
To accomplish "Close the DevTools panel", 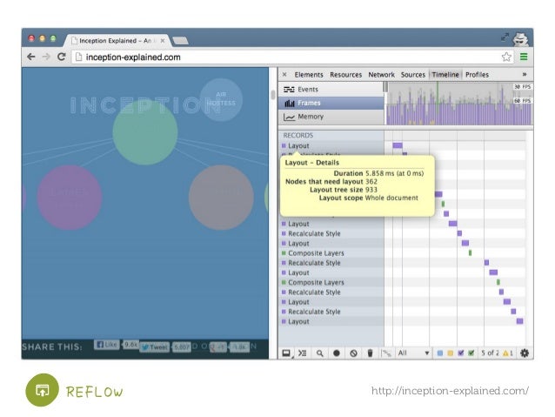I will (x=284, y=75).
